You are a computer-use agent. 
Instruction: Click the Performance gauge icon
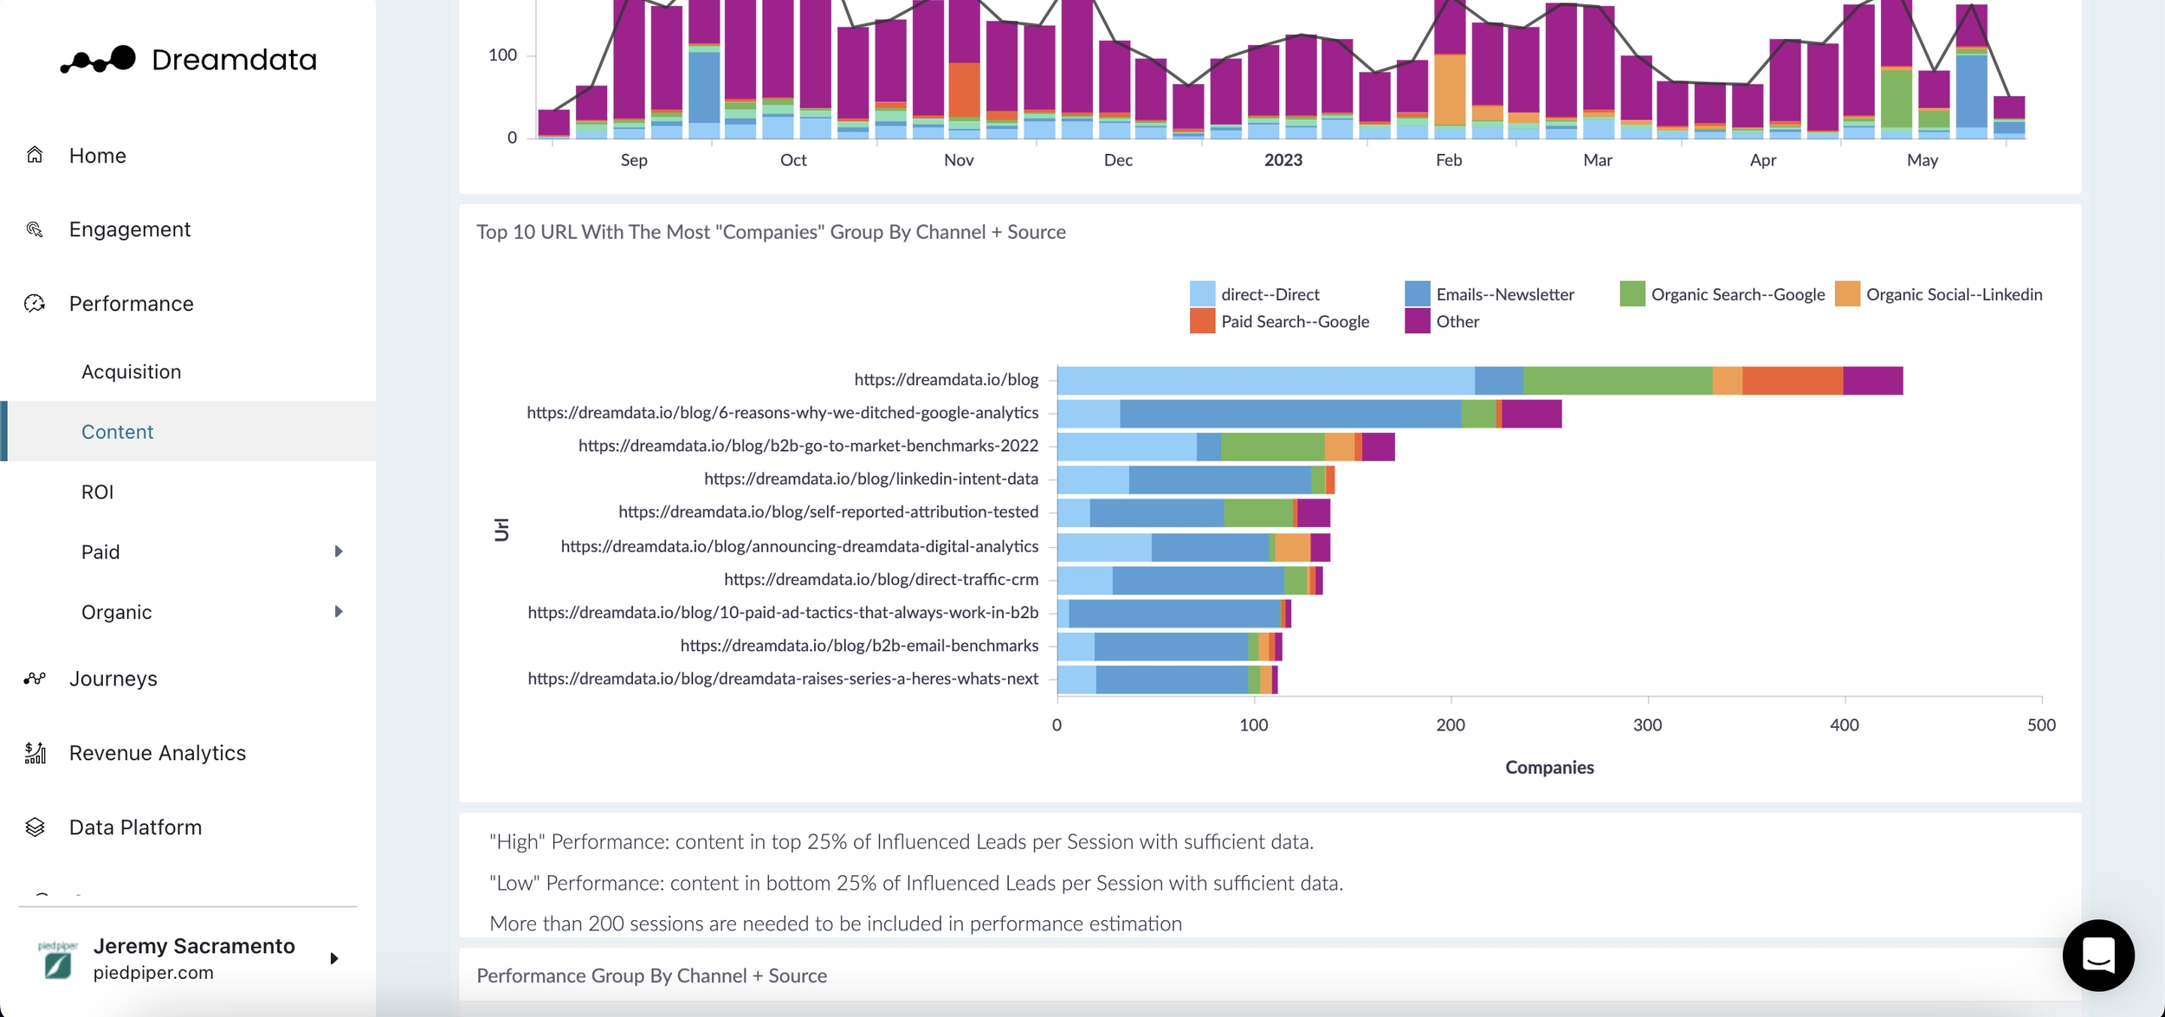(x=35, y=304)
